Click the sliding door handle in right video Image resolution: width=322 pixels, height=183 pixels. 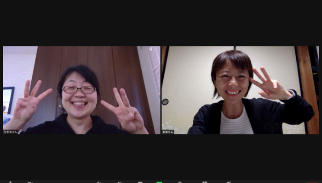click(x=165, y=102)
